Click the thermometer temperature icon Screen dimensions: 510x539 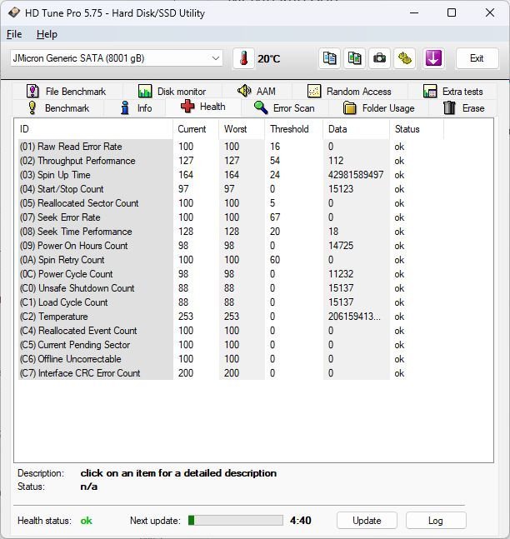[243, 58]
